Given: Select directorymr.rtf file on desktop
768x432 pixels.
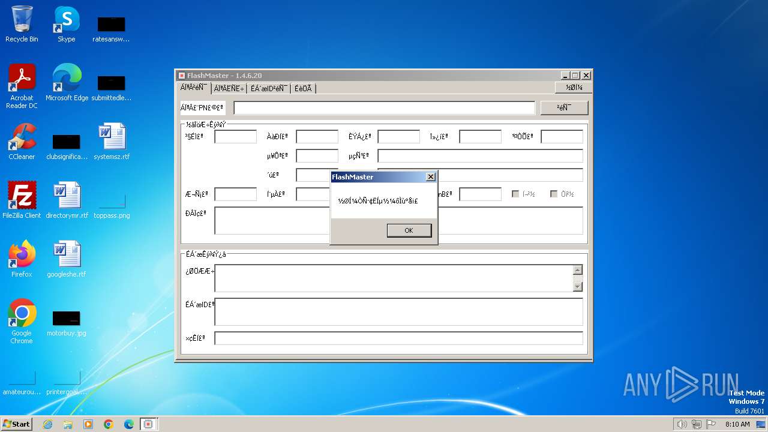Looking at the screenshot, I should tap(67, 200).
